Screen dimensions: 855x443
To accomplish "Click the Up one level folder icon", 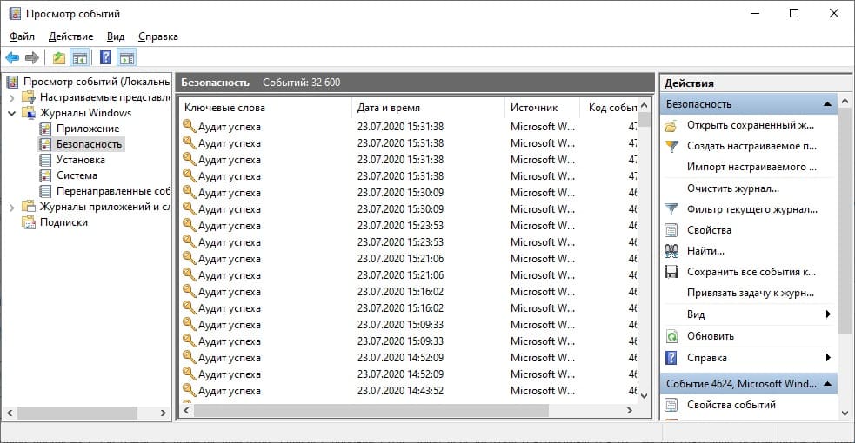I will (59, 57).
